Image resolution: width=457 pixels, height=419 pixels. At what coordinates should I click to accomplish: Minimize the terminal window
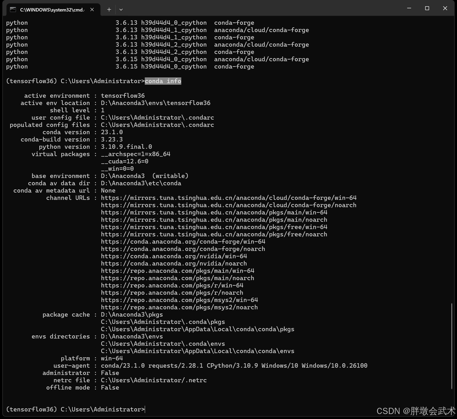(409, 8)
